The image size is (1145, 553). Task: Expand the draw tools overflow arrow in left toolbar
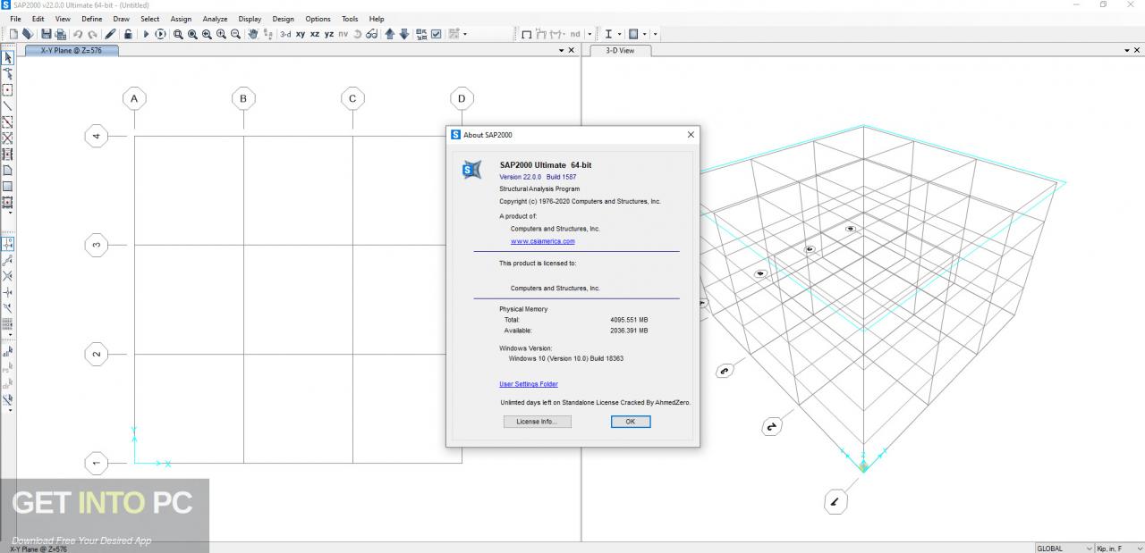[10, 214]
